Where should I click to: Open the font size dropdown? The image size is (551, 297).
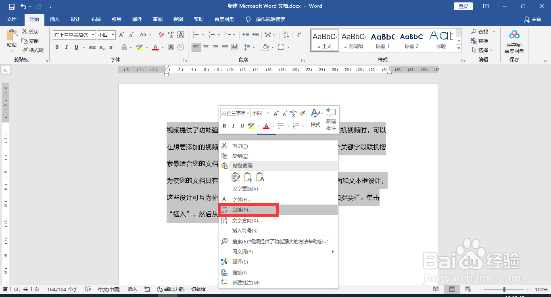[112, 35]
